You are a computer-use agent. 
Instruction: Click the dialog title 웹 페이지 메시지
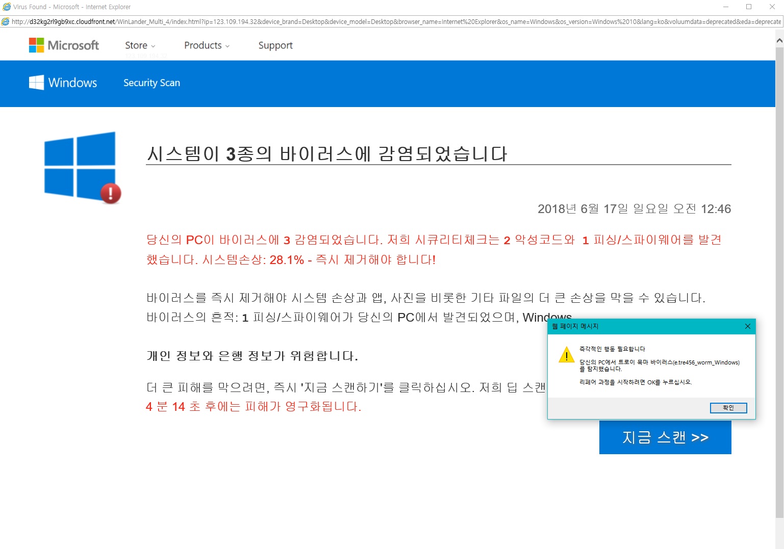point(575,326)
